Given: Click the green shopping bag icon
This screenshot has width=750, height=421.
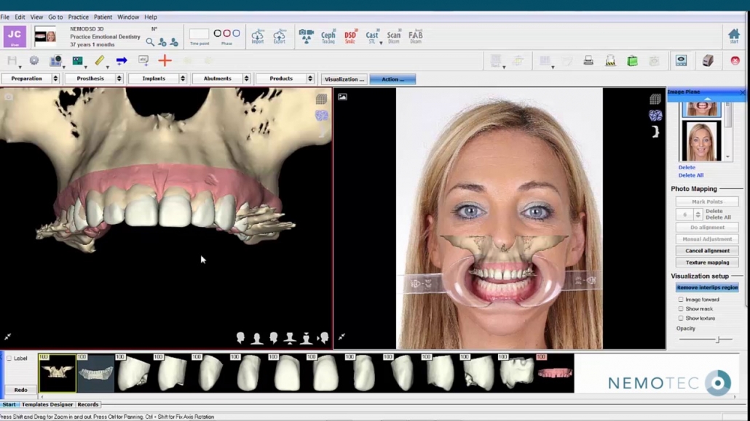Looking at the screenshot, I should (x=632, y=61).
